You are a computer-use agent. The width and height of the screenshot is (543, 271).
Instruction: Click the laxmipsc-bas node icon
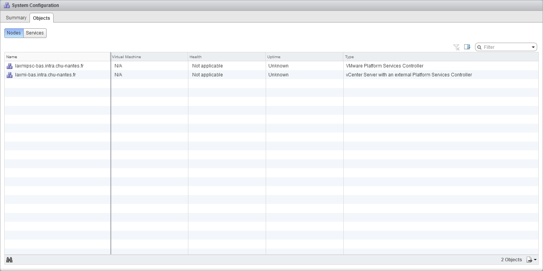point(10,66)
